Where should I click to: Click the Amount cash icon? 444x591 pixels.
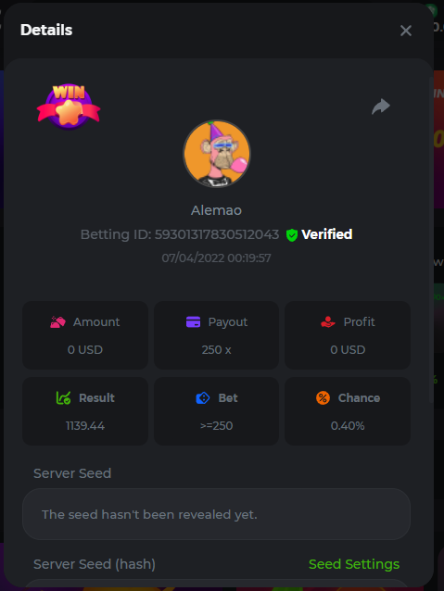point(57,322)
